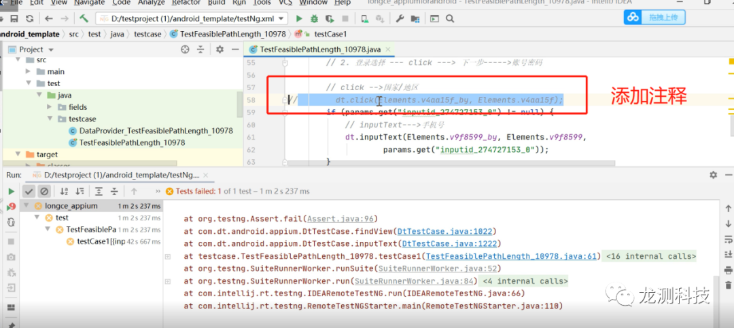The height and width of the screenshot is (328, 734).
Task: Expand folded stack frames at testCase1 line
Action: point(168,256)
